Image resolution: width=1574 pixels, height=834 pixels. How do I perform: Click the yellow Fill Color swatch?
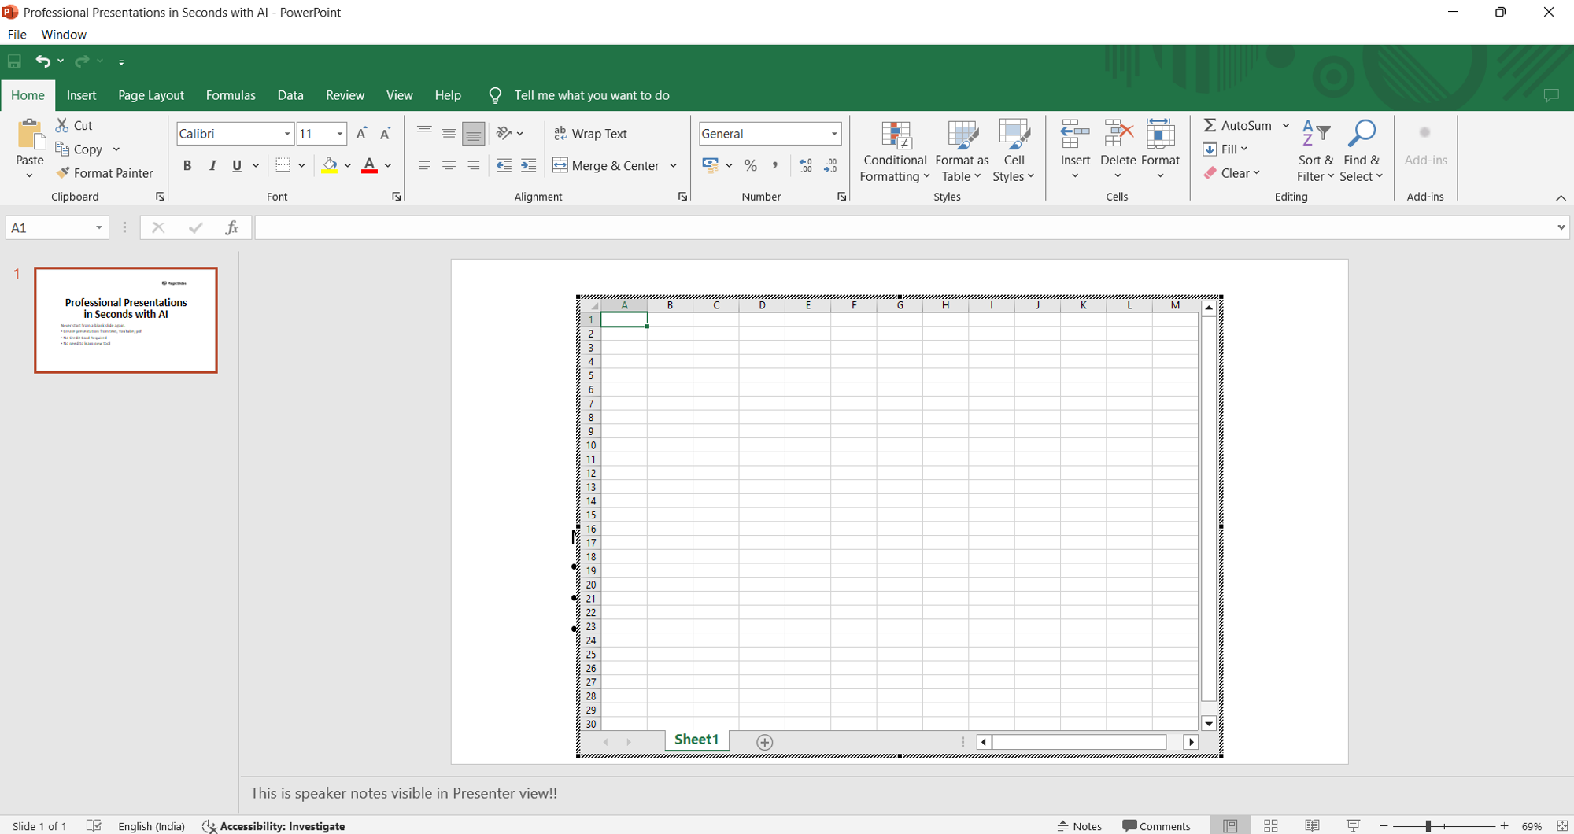click(x=330, y=165)
